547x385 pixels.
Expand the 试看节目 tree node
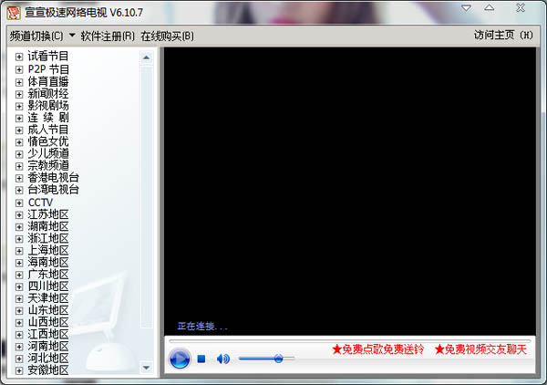click(19, 57)
